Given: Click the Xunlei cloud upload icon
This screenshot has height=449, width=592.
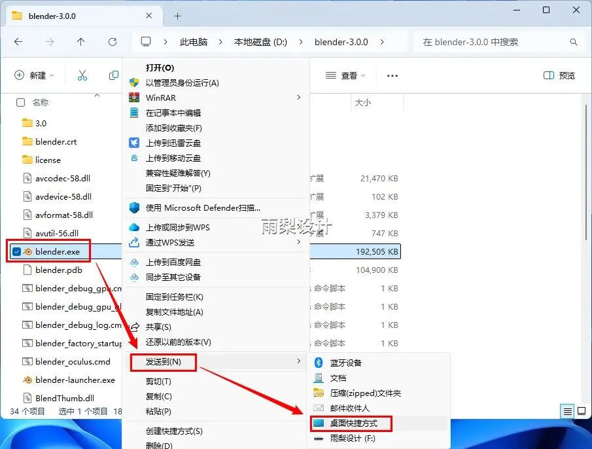Looking at the screenshot, I should pos(134,143).
